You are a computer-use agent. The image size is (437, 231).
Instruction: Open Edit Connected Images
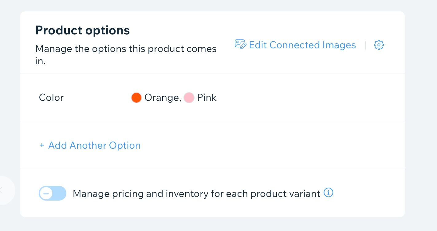pyautogui.click(x=302, y=45)
